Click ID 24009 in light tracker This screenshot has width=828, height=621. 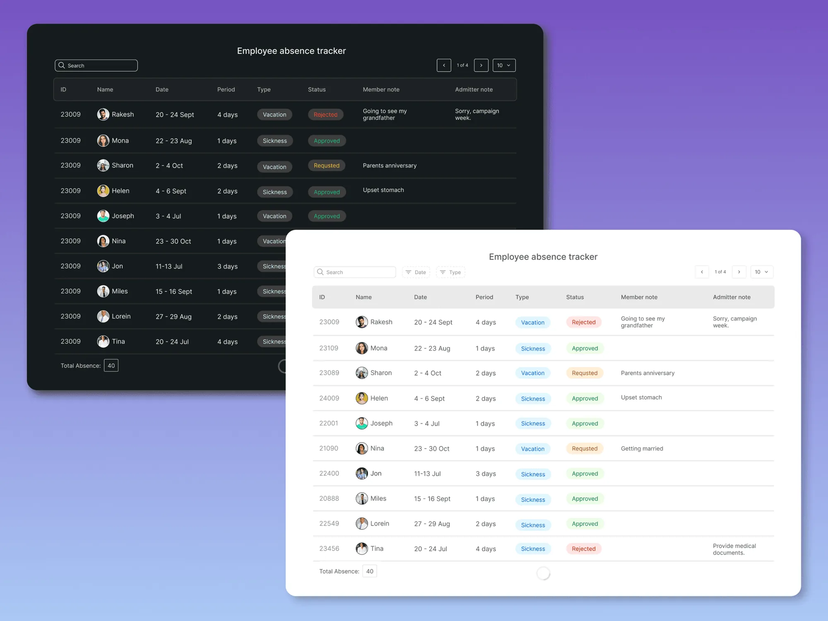[329, 398]
